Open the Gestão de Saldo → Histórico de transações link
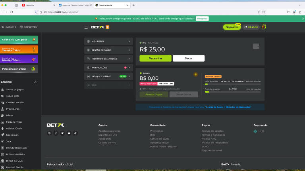This screenshot has width=305, height=171. 228,107
